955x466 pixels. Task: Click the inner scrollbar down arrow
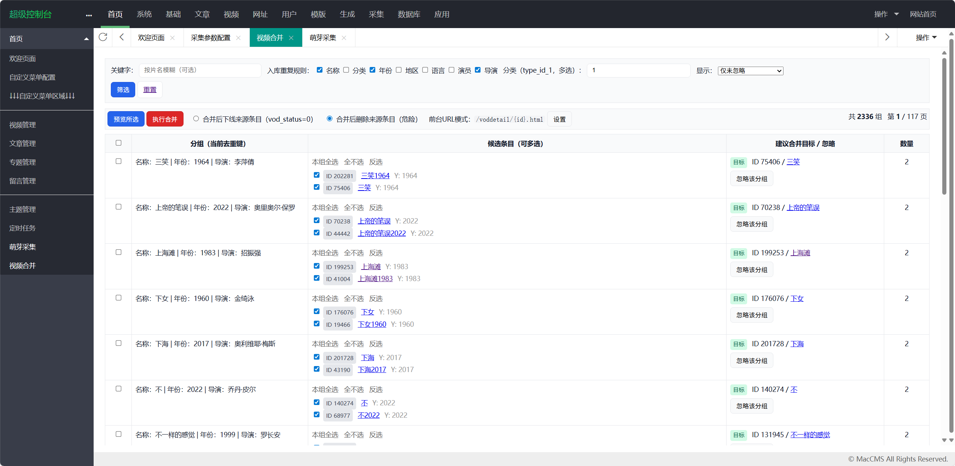point(944,440)
